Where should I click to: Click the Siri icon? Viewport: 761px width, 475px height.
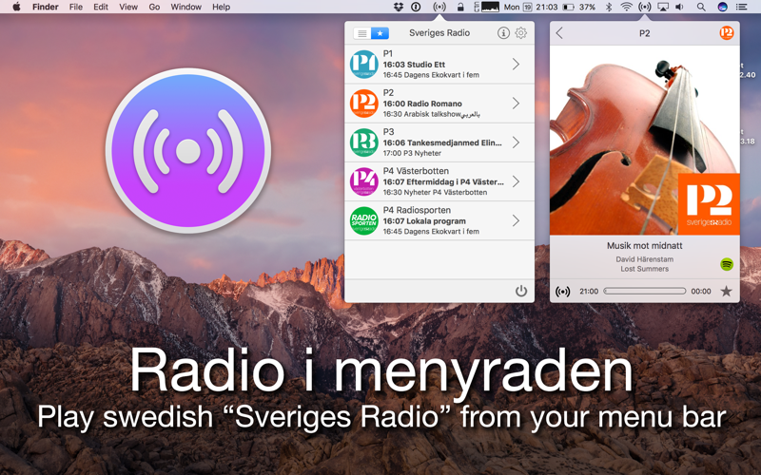coord(722,7)
